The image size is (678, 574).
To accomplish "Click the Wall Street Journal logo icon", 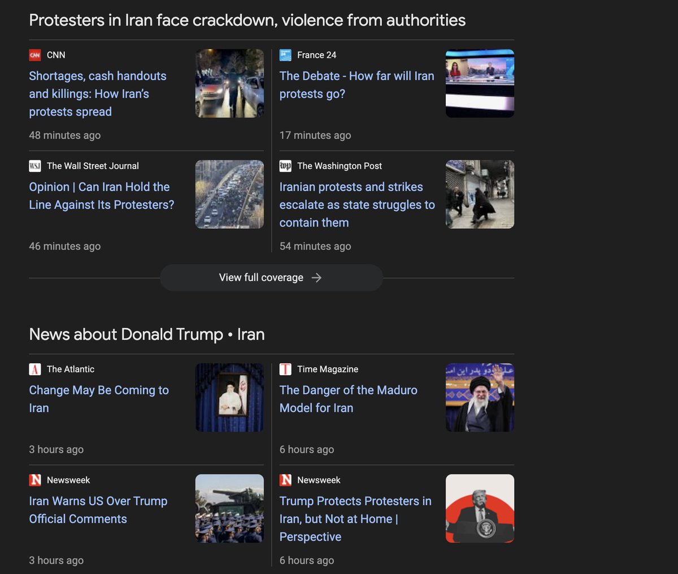I will pos(35,166).
